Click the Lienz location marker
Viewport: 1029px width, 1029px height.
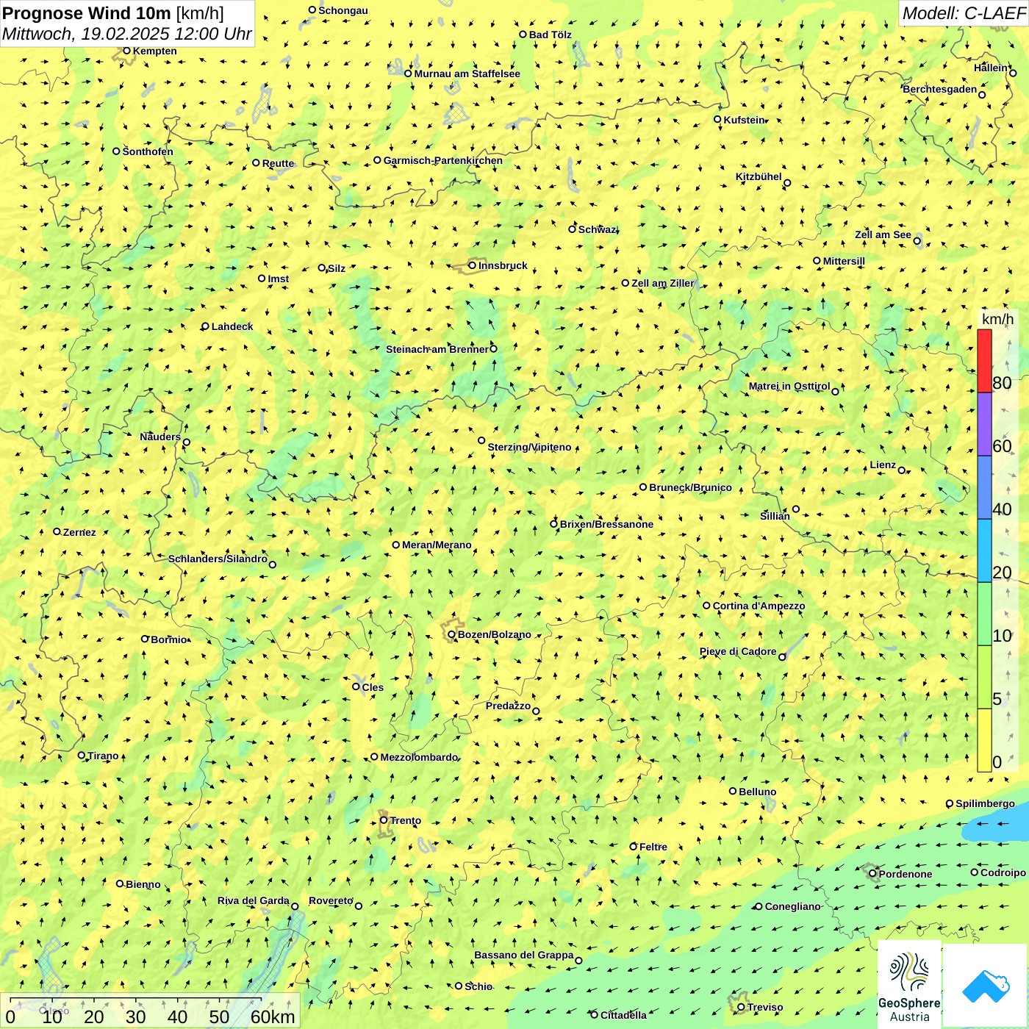click(x=902, y=470)
